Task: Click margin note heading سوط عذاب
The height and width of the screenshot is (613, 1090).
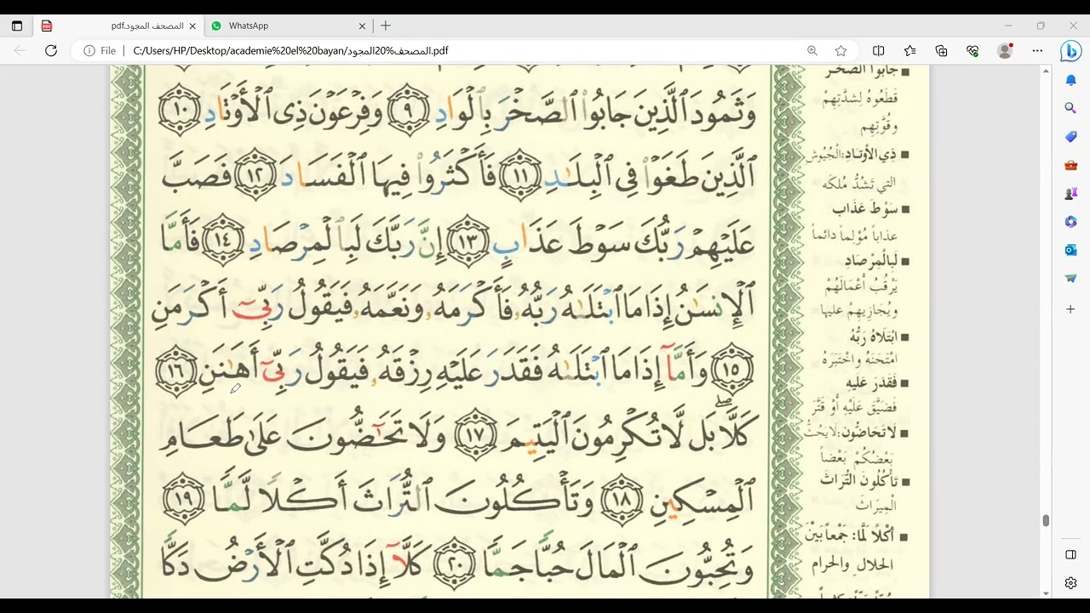Action: (864, 209)
